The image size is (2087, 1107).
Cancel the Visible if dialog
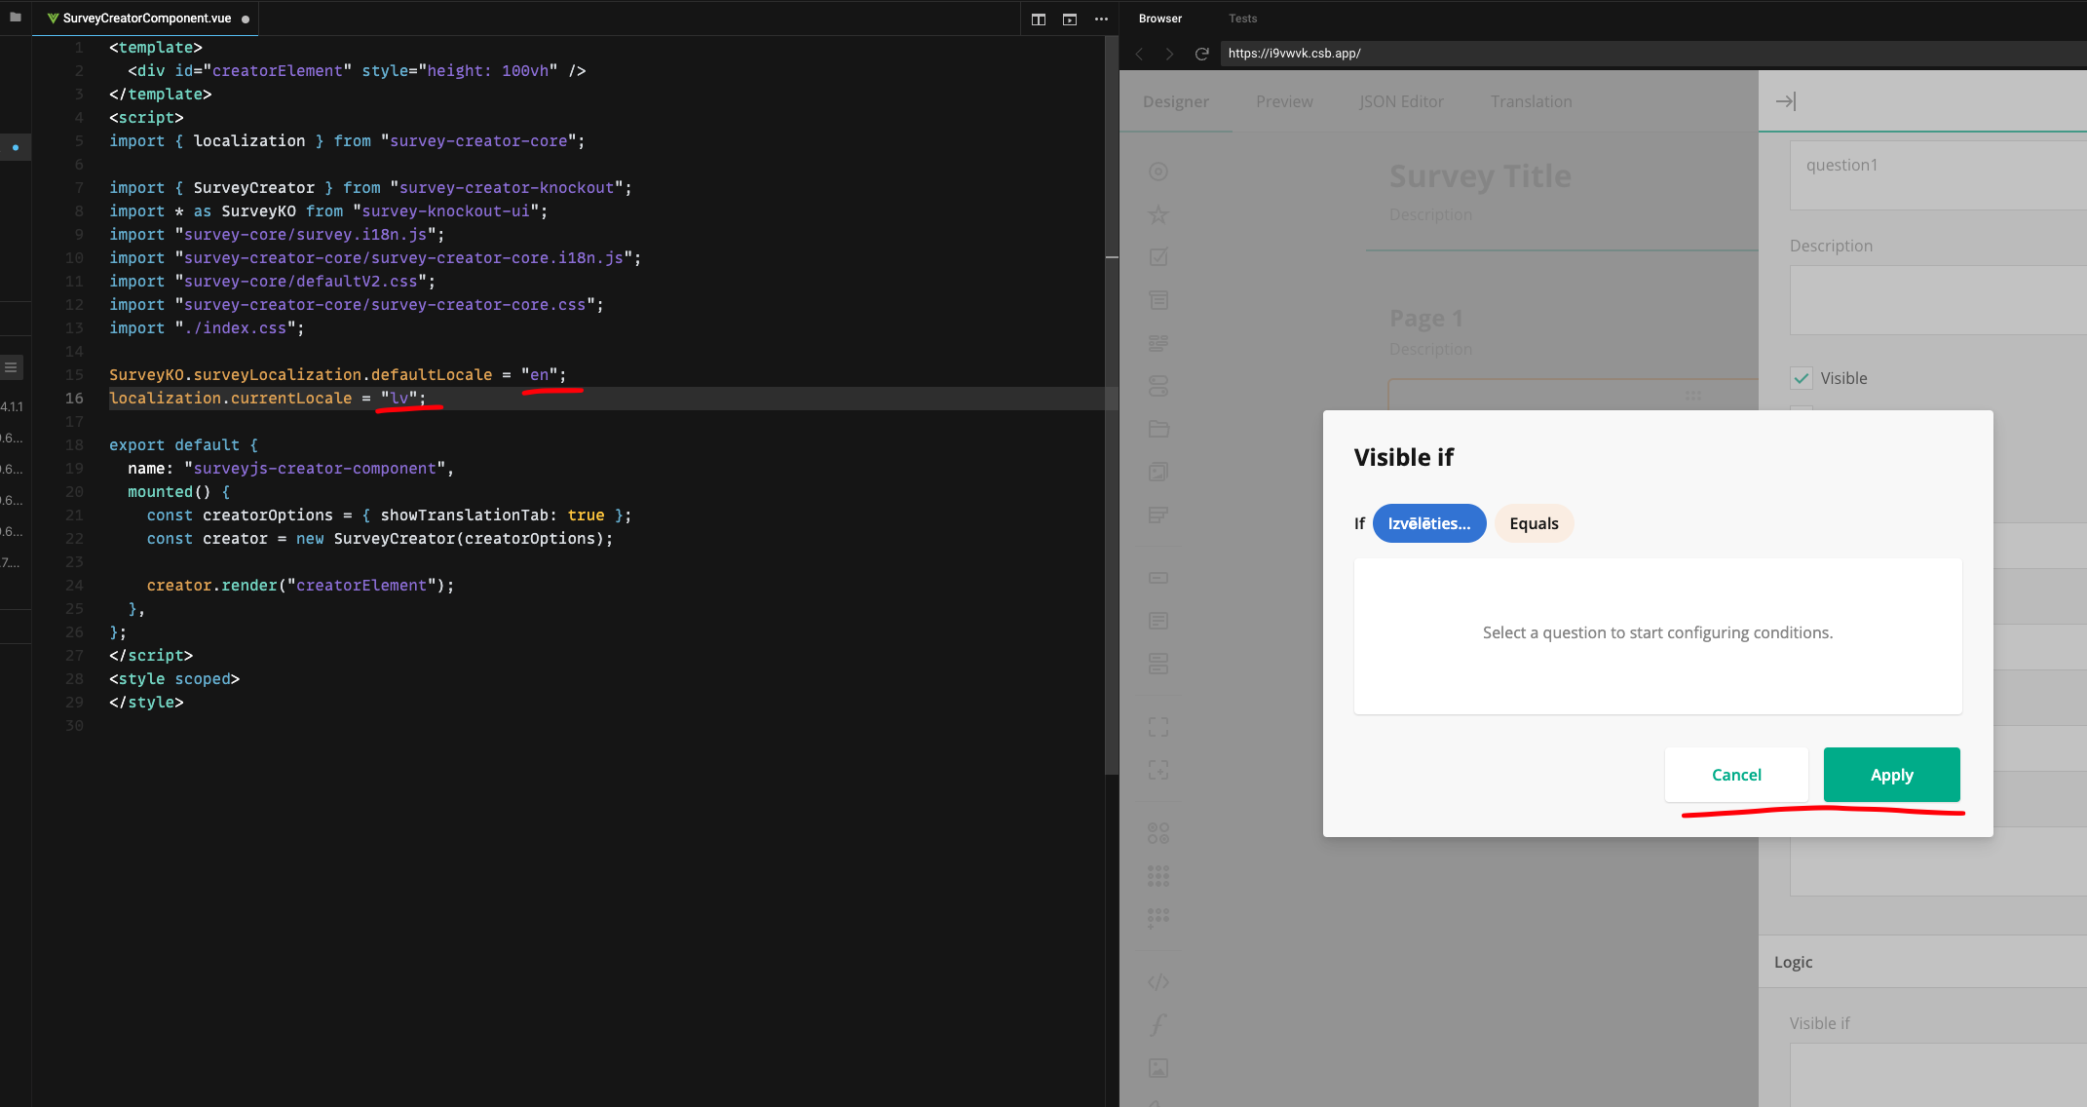point(1736,775)
